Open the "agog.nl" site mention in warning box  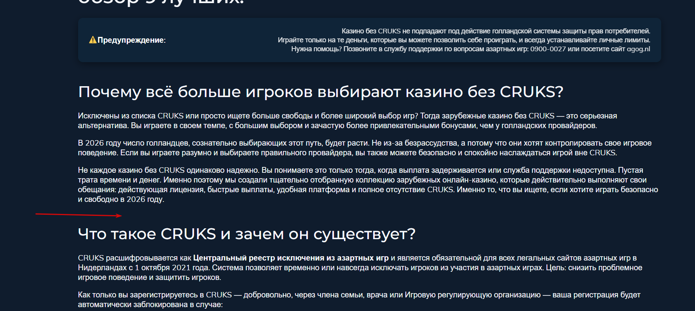click(x=638, y=49)
